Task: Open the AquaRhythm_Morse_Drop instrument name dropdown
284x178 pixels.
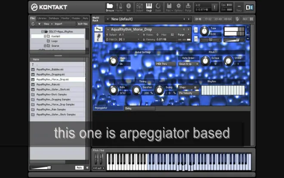Action: click(x=148, y=30)
